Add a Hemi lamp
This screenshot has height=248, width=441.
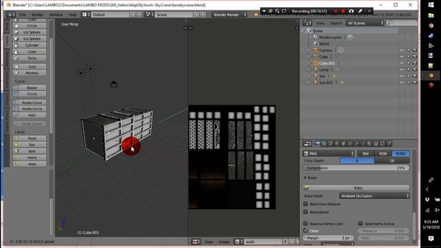(x=30, y=158)
